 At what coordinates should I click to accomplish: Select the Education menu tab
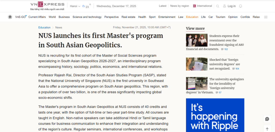192,17
